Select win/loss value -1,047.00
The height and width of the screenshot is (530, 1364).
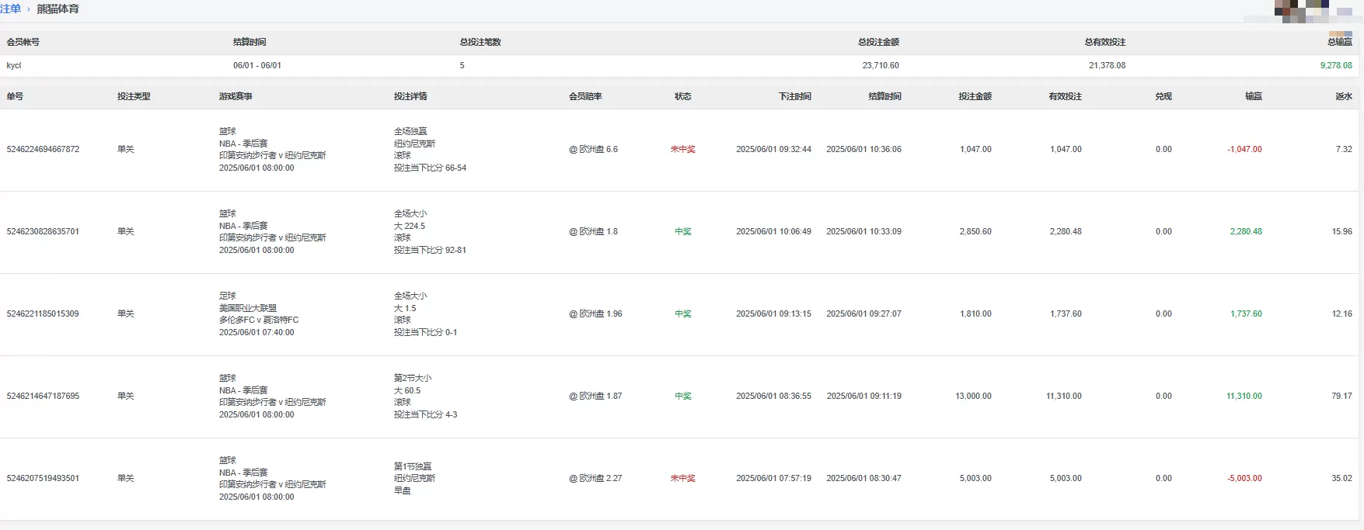(x=1244, y=149)
